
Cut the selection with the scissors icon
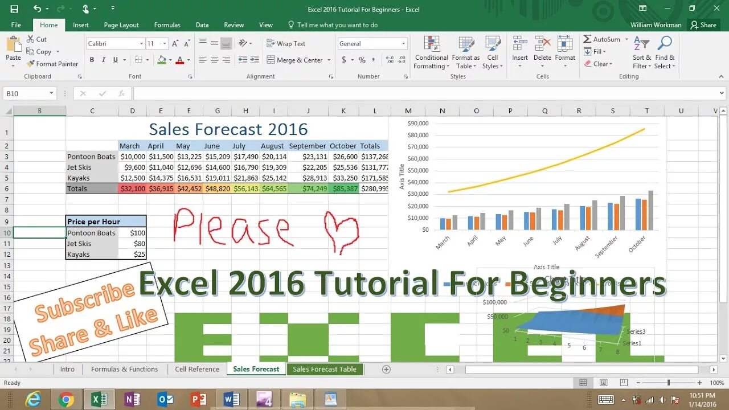point(31,39)
